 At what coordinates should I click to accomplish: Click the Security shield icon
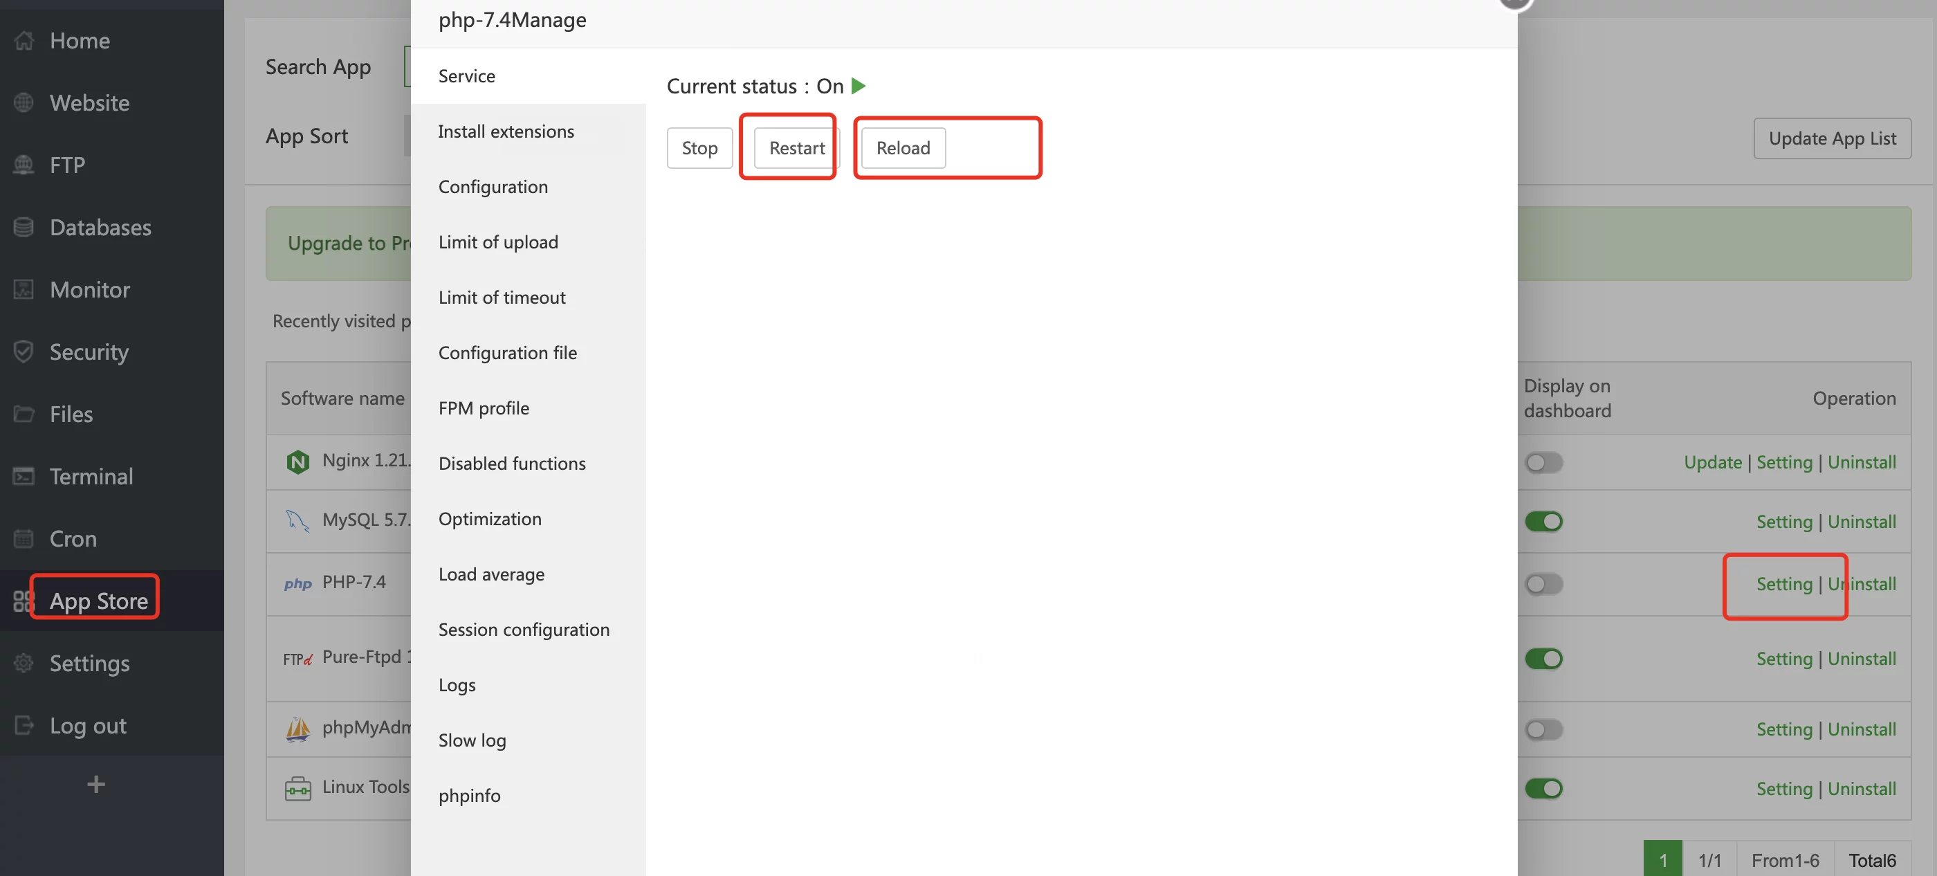(24, 352)
